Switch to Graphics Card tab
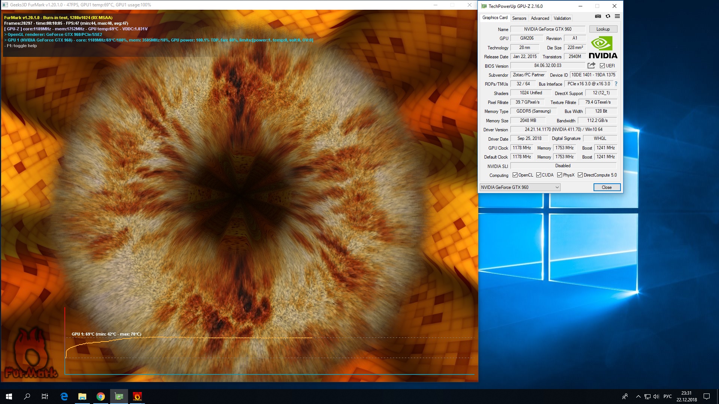The image size is (719, 404). [x=495, y=18]
